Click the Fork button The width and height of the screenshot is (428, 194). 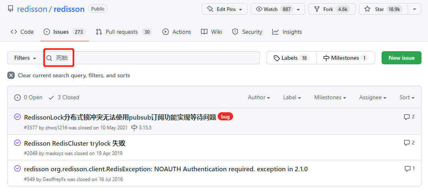(332, 9)
